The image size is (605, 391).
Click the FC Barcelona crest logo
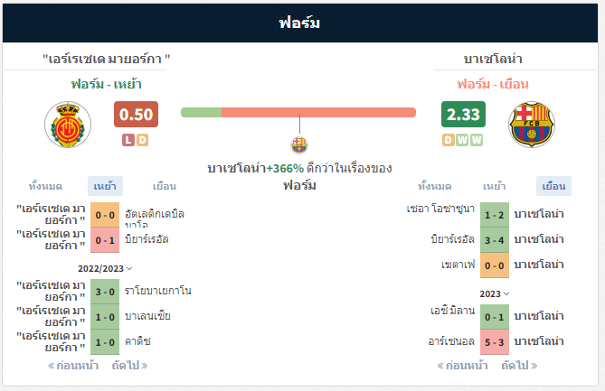click(532, 125)
